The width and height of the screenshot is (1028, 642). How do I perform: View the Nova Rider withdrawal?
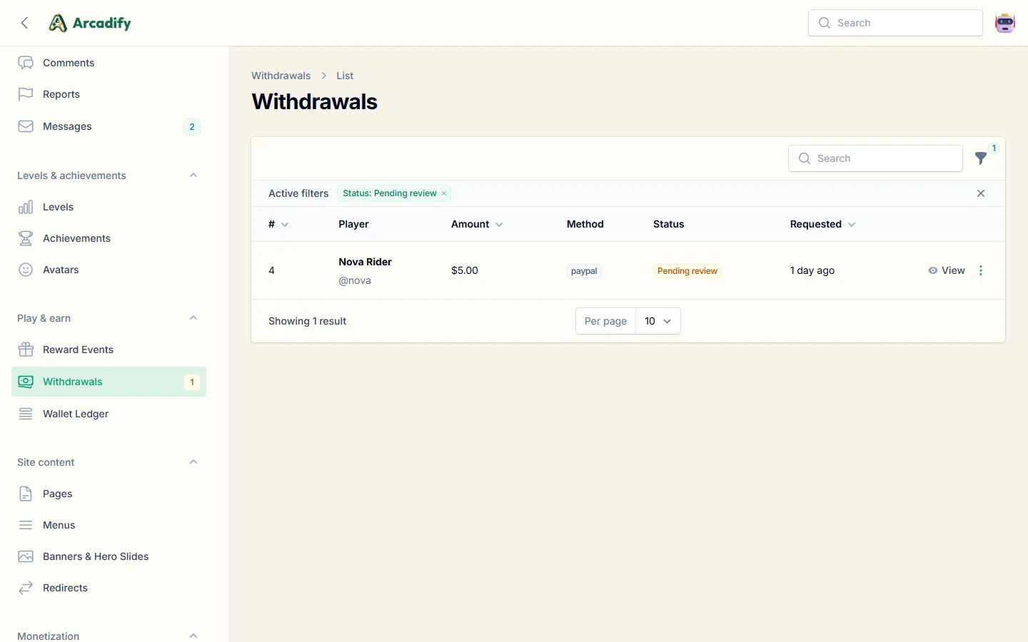point(947,270)
